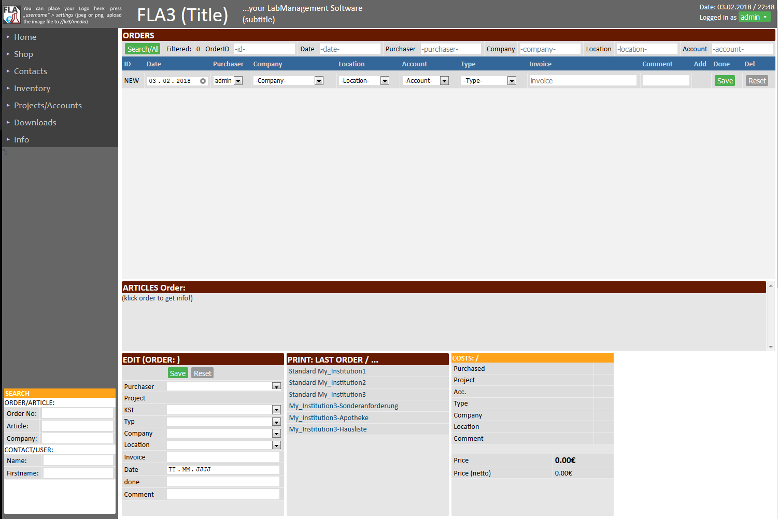This screenshot has width=778, height=519.
Task: Click the FLA logo in the top corner
Action: pyautogui.click(x=12, y=15)
